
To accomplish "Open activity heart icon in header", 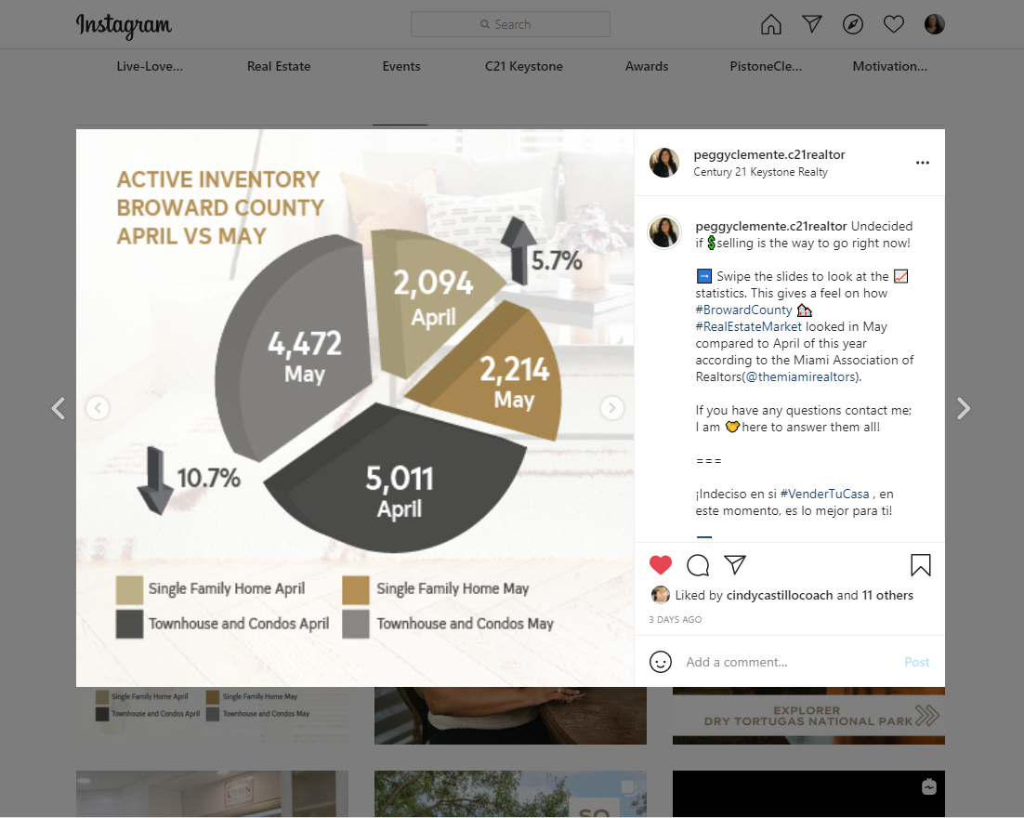I will (893, 24).
